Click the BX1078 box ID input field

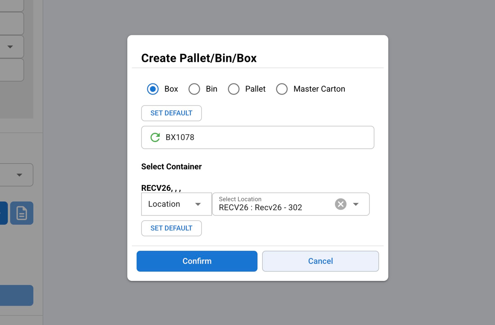pos(265,137)
